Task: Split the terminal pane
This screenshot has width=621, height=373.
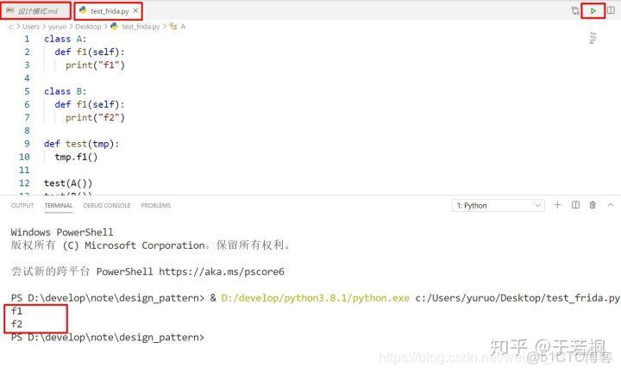Action: tap(575, 205)
